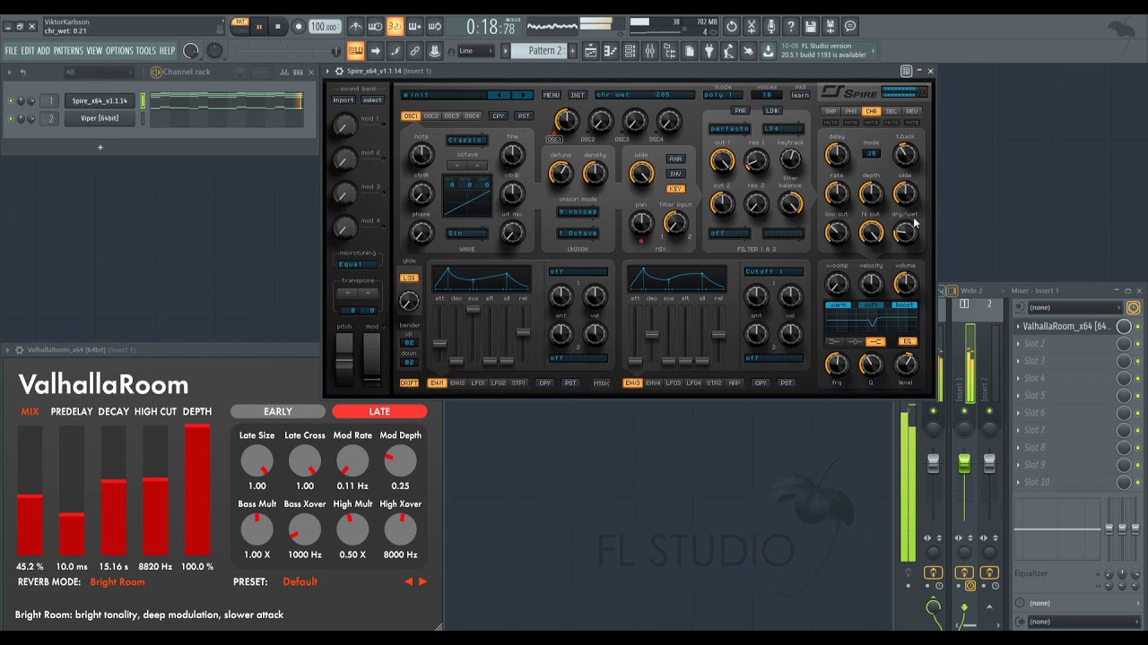Open the plugin picker plug icon
The height and width of the screenshot is (645, 1148).
(x=709, y=51)
